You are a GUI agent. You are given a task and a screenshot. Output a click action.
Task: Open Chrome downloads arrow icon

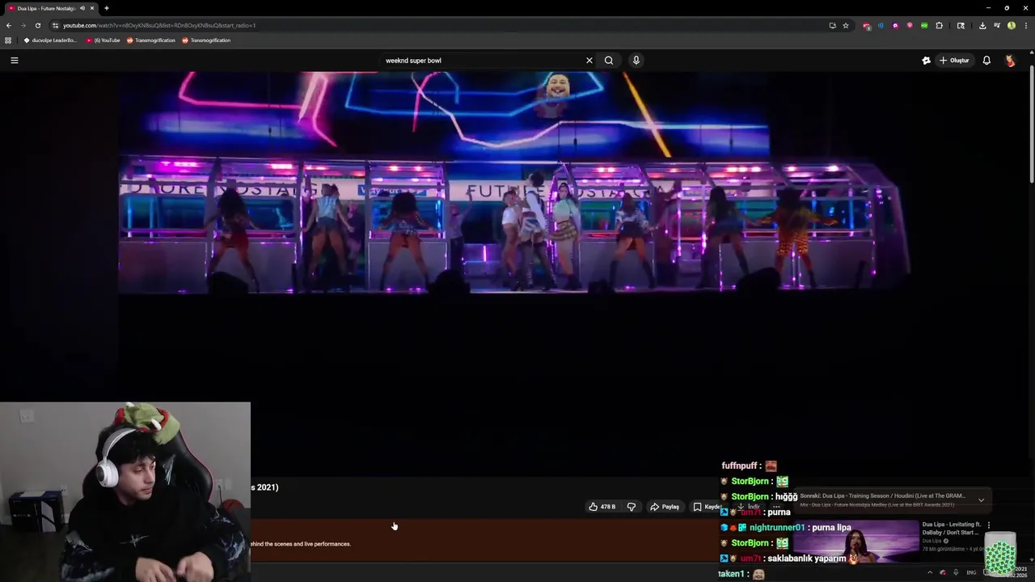(x=982, y=25)
